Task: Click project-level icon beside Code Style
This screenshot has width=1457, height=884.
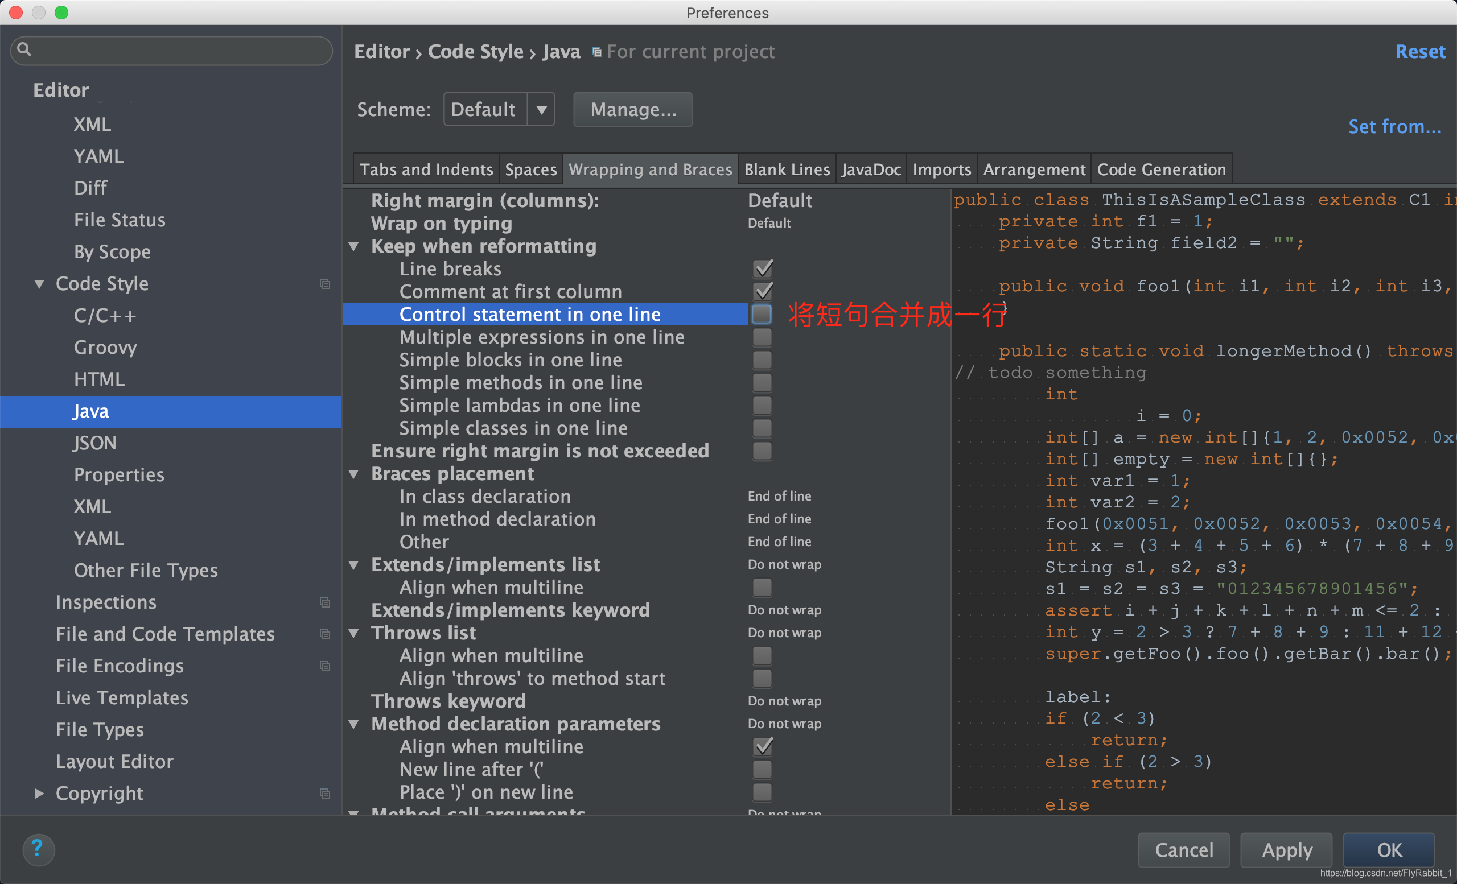Action: (x=324, y=284)
